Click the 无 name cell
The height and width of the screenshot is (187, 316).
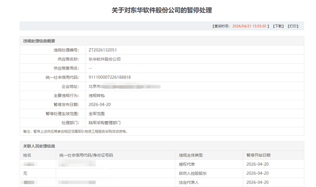[x=25, y=173]
